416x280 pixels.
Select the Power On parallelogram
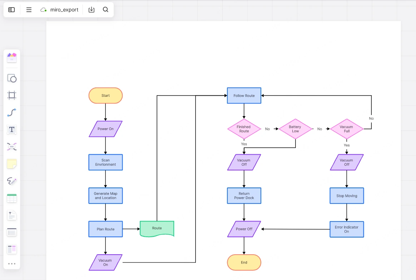click(105, 129)
